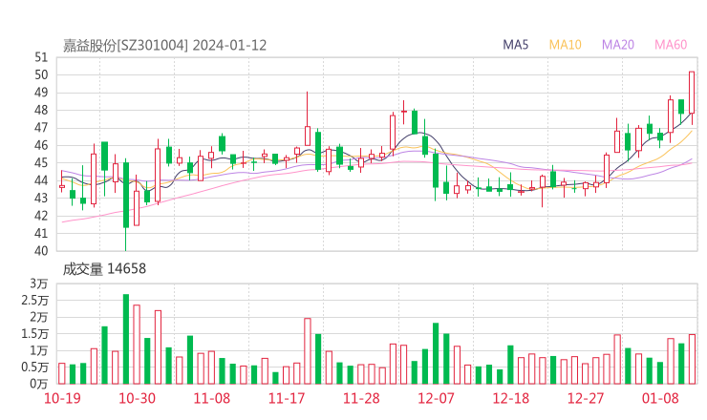Click the 51 price axis label

[x=41, y=57]
